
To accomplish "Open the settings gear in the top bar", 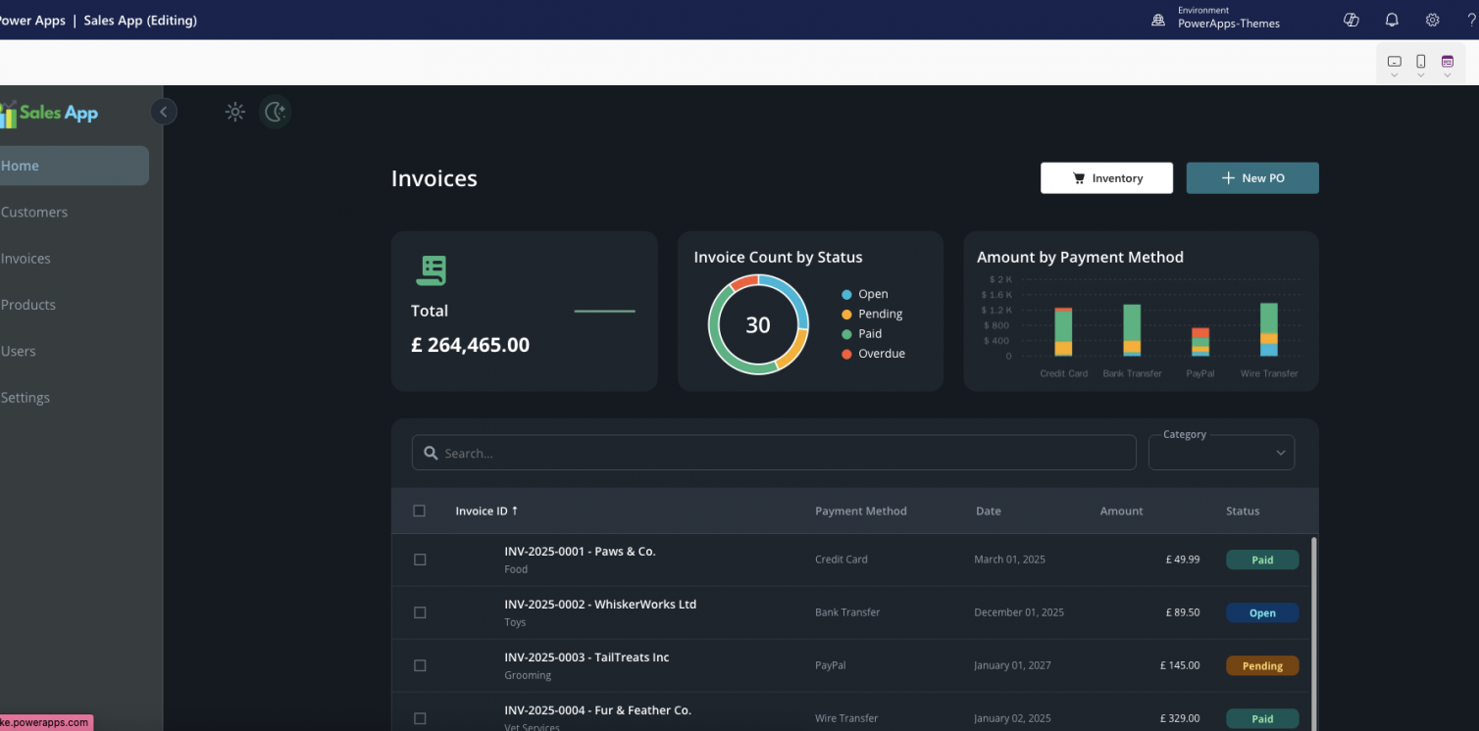I will (x=1432, y=20).
